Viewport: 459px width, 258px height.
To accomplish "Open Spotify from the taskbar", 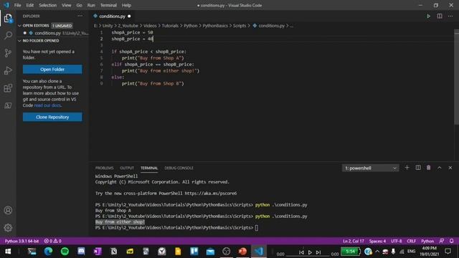I will tap(65, 252).
